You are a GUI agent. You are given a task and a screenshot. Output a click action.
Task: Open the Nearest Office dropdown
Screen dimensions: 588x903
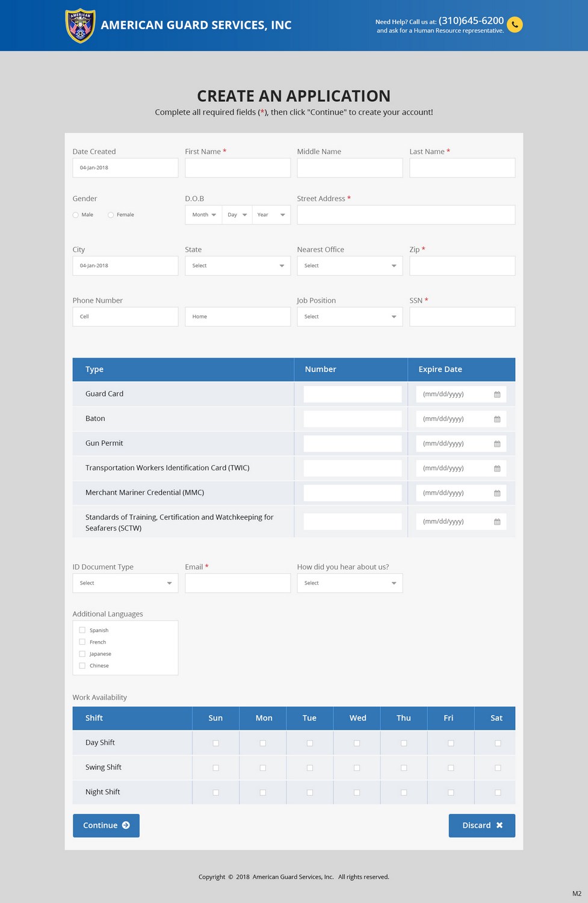pyautogui.click(x=350, y=265)
